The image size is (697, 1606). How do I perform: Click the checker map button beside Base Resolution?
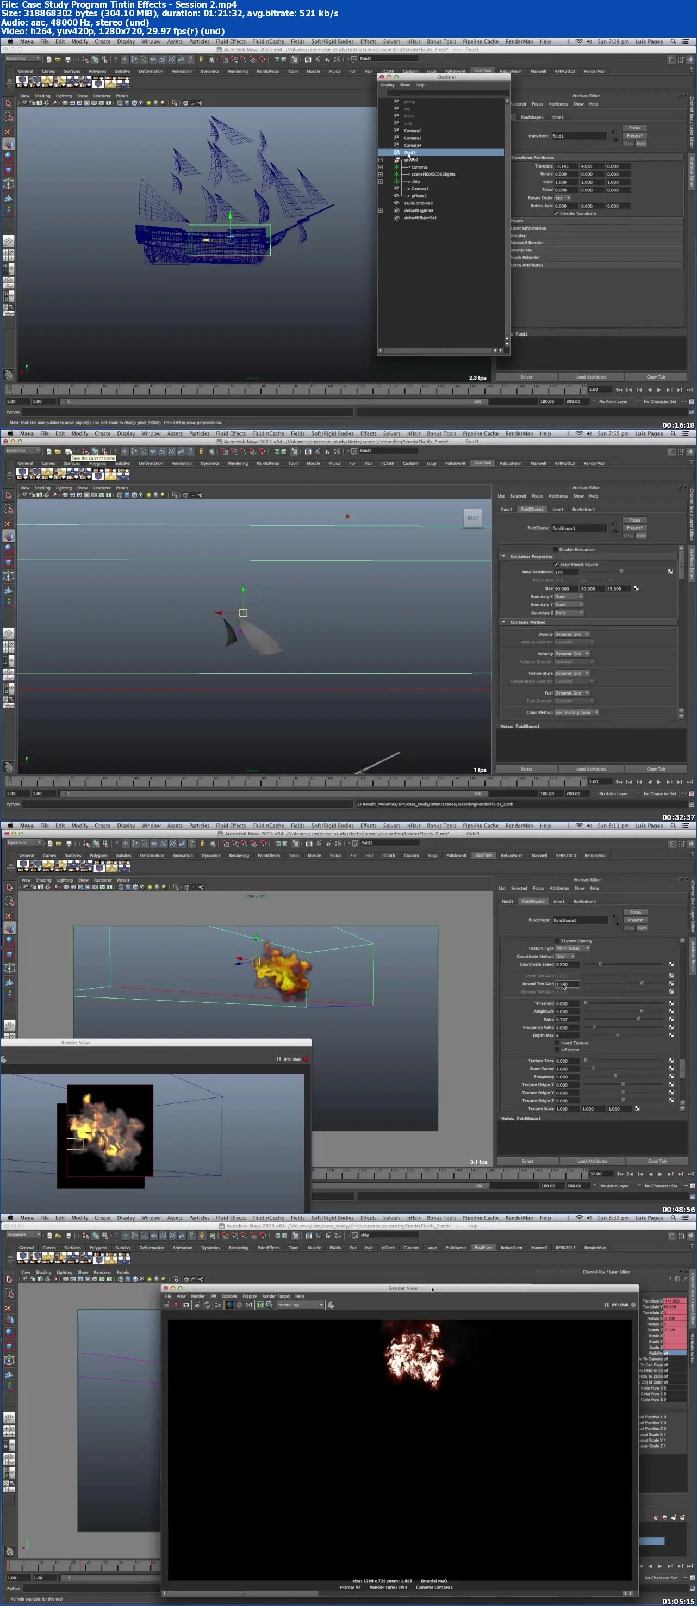pyautogui.click(x=670, y=571)
